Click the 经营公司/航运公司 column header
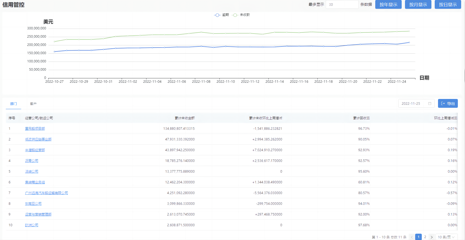This screenshot has width=465, height=240. (x=39, y=118)
